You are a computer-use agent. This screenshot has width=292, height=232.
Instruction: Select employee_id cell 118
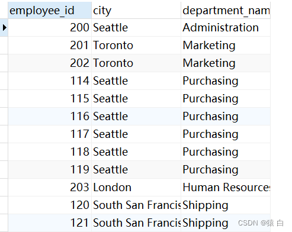click(x=50, y=152)
